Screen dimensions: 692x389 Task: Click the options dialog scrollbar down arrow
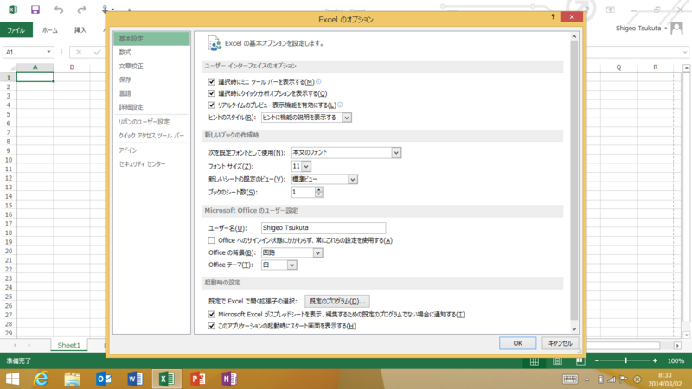click(574, 329)
